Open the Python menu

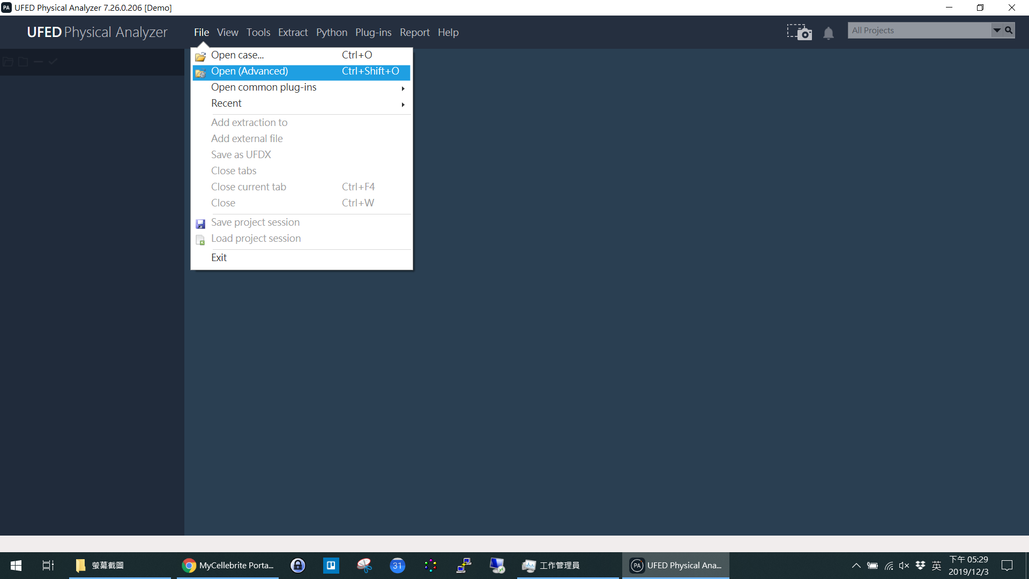[x=331, y=32]
